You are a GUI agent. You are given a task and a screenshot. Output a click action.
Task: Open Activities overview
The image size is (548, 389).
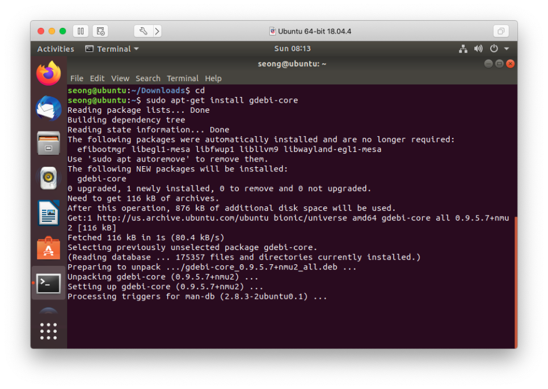[56, 49]
